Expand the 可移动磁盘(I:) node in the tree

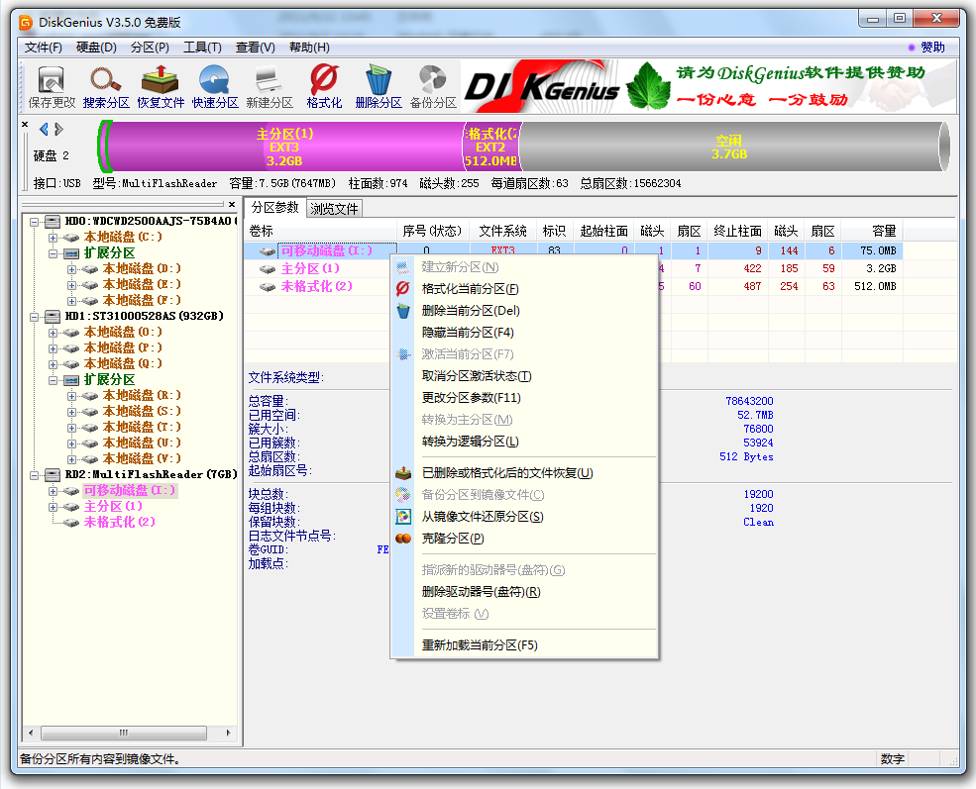53,491
